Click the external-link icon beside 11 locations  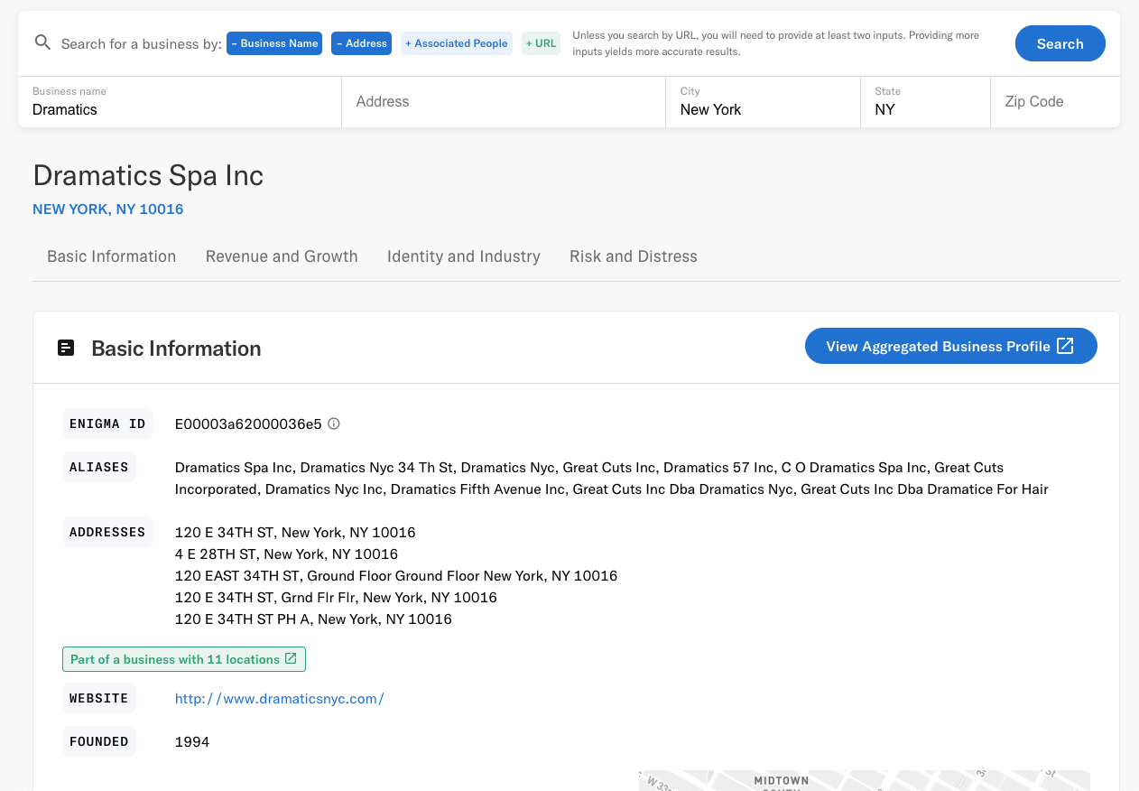click(291, 658)
